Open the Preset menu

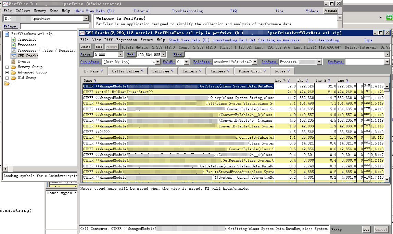click(147, 40)
